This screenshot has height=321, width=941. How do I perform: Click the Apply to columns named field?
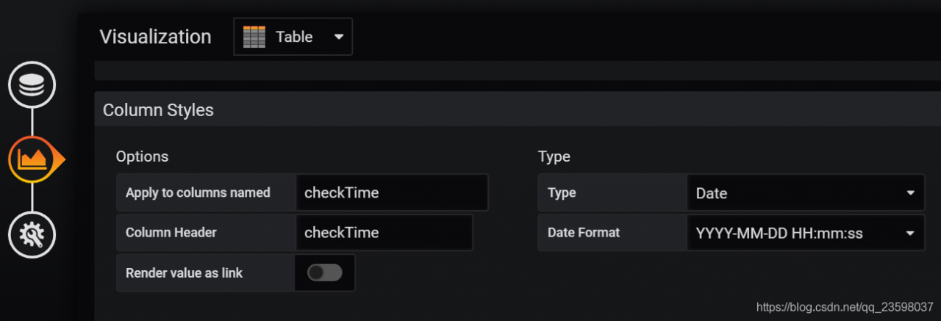[392, 193]
